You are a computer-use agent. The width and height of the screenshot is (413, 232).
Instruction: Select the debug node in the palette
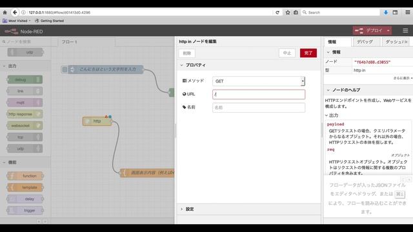(25, 79)
